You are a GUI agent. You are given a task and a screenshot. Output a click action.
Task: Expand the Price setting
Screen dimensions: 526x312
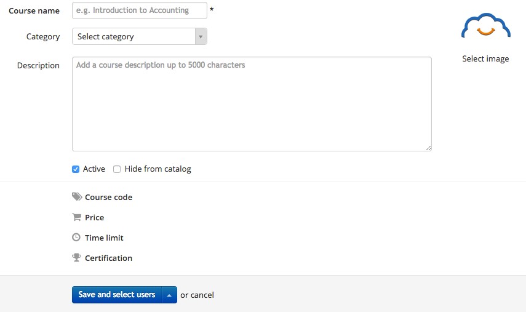click(x=94, y=218)
